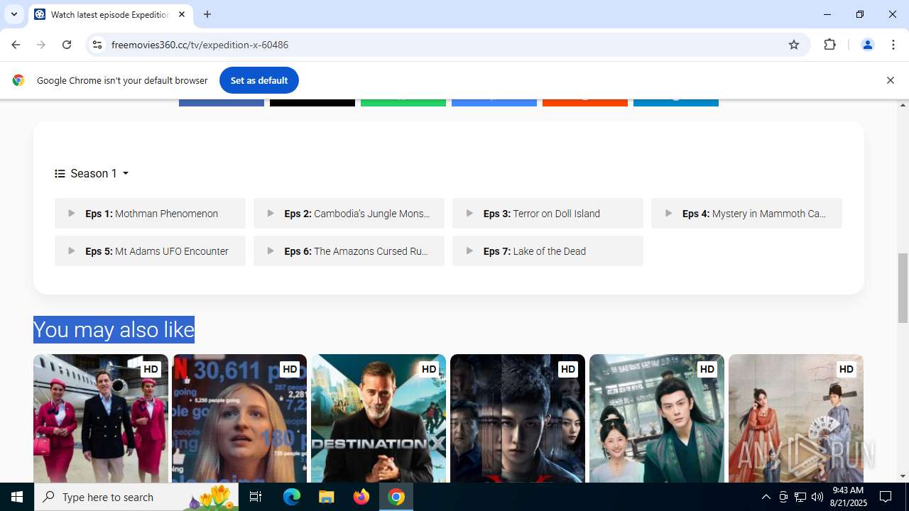Open the dark thriller faces poster thumbnail
This screenshot has height=511, width=909.
[x=518, y=419]
